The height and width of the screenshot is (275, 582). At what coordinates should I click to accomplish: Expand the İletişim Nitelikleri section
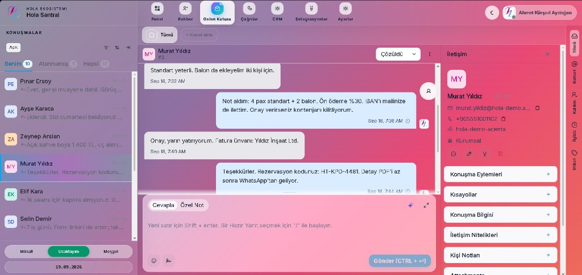click(x=500, y=235)
